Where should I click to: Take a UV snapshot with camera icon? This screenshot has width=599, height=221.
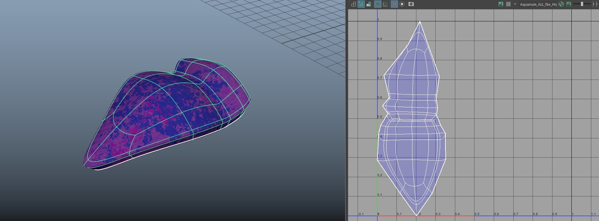(411, 4)
